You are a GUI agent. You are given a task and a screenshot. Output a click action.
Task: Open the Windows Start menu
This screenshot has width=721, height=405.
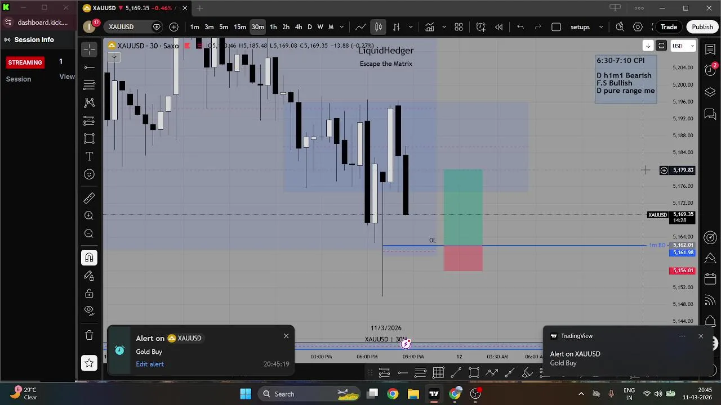click(x=246, y=394)
